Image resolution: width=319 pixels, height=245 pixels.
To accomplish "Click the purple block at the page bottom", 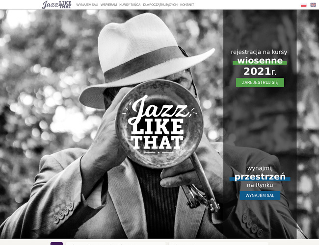I will tap(56, 244).
